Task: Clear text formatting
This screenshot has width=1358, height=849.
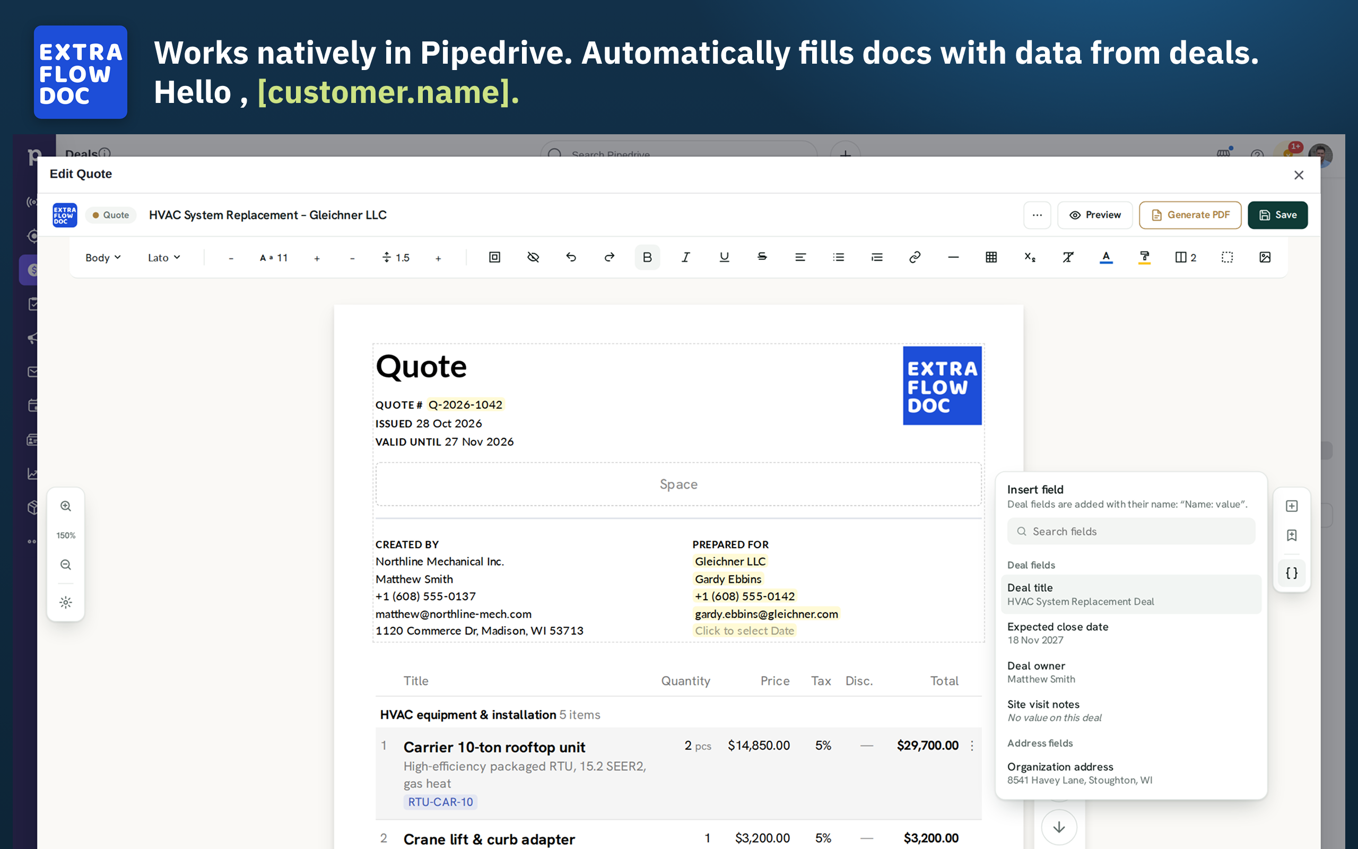Action: coord(1068,257)
